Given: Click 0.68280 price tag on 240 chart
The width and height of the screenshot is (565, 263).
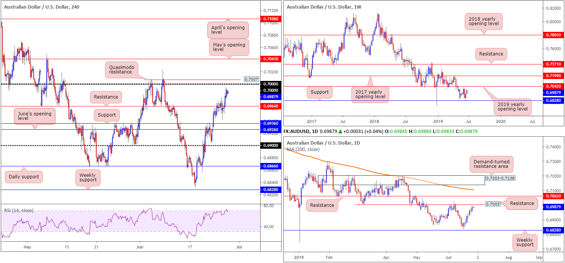Looking at the screenshot, I should [270, 190].
